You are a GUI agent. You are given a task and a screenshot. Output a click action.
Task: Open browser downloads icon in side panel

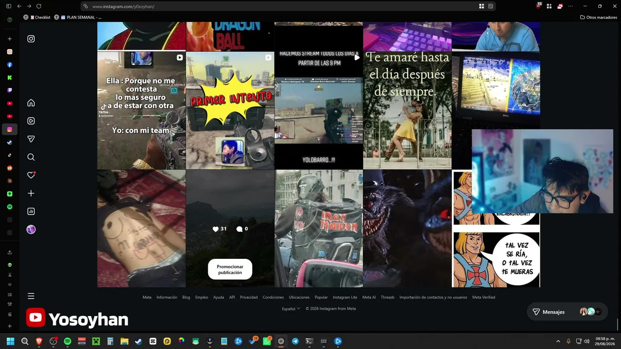click(10, 252)
